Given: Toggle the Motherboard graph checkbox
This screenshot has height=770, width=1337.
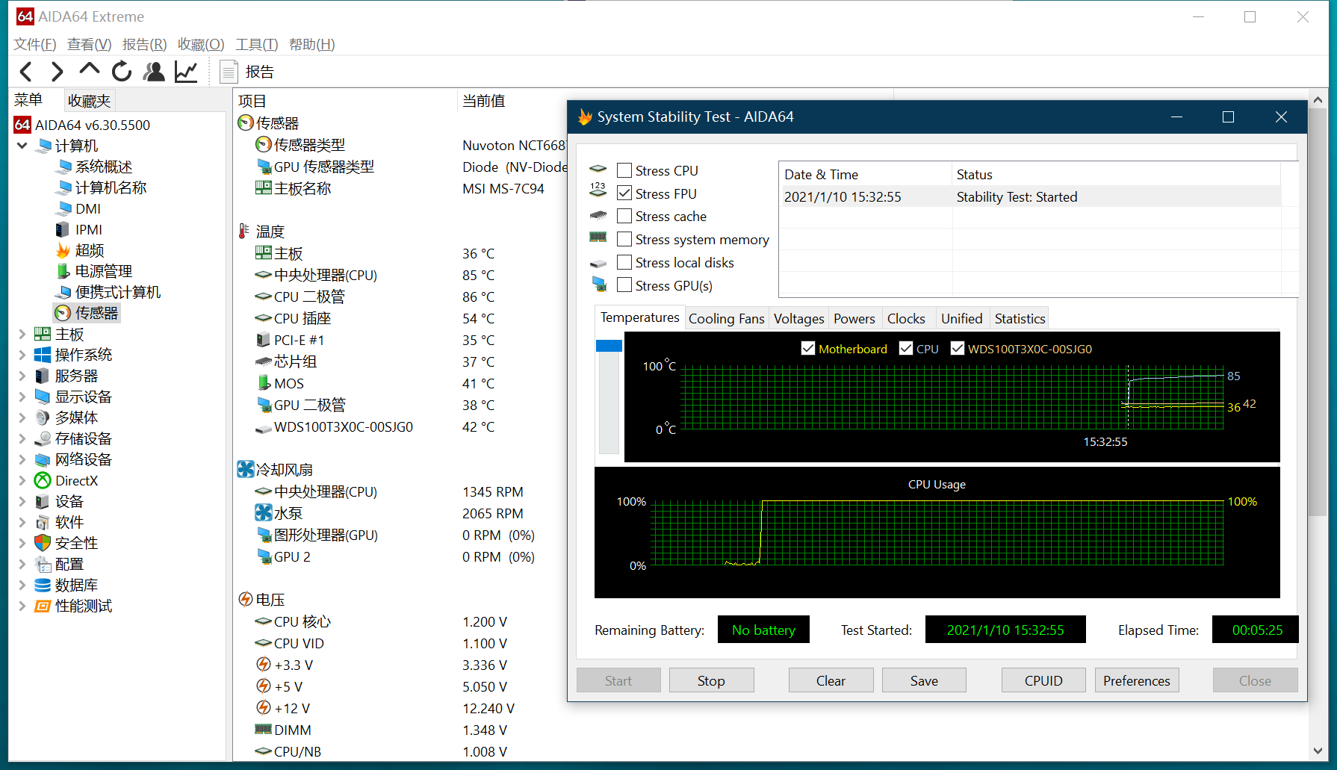Looking at the screenshot, I should pyautogui.click(x=807, y=349).
